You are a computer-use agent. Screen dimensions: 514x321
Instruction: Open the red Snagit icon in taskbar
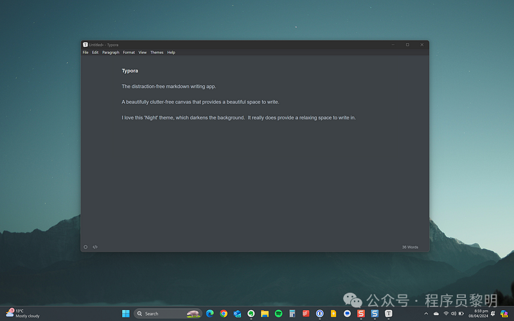(361, 313)
